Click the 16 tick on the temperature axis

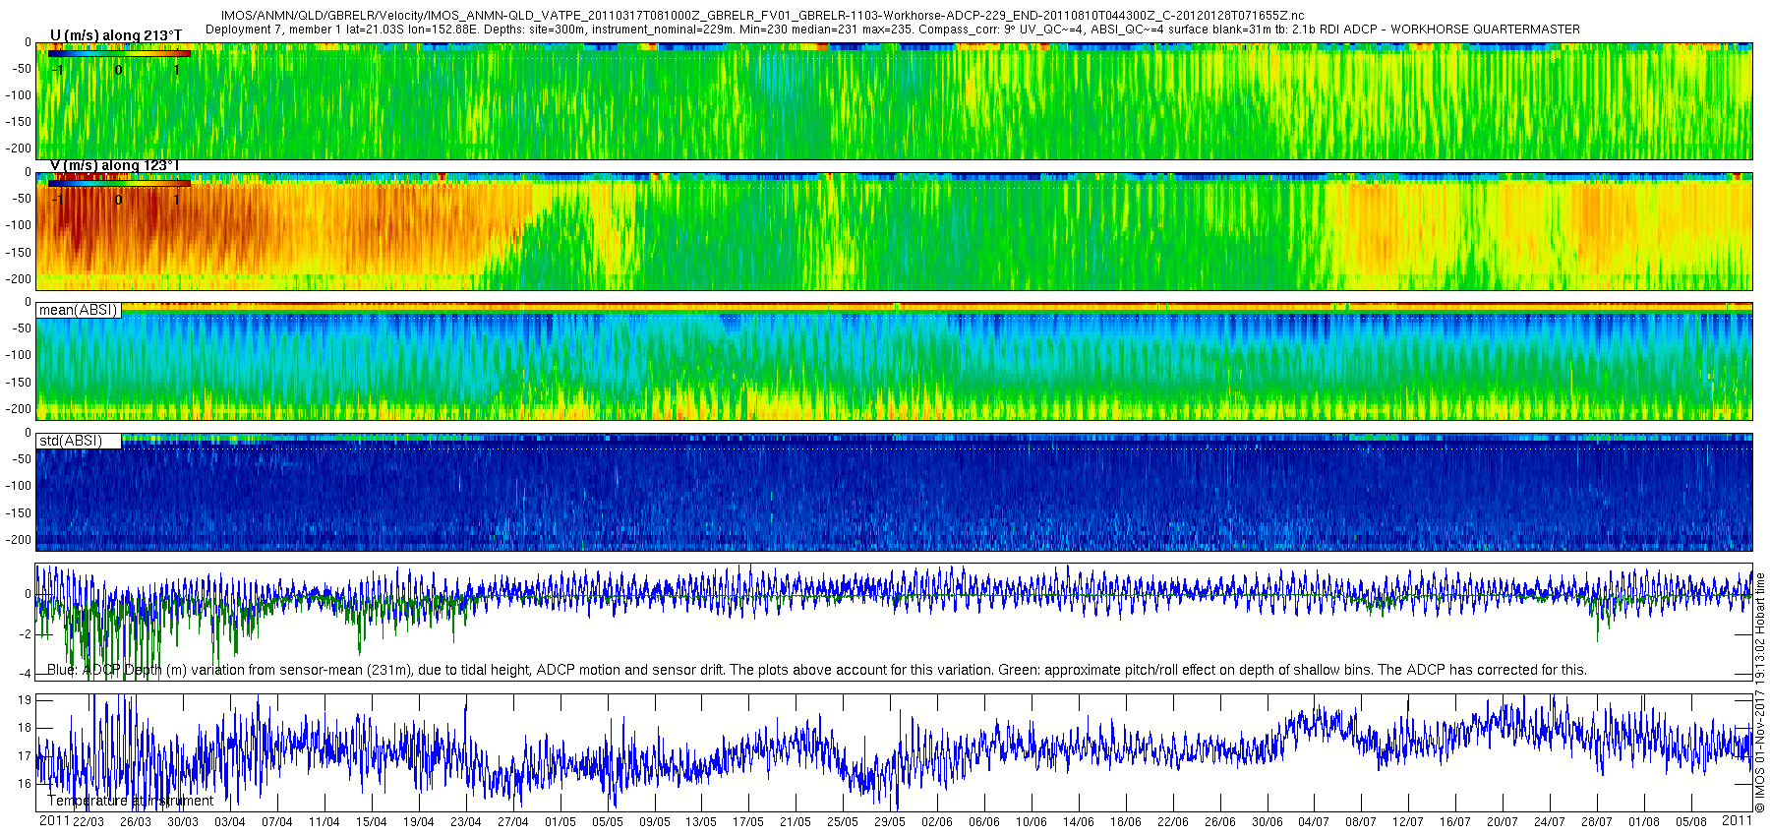[25, 784]
